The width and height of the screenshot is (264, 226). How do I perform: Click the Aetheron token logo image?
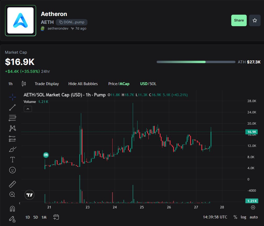coord(20,20)
